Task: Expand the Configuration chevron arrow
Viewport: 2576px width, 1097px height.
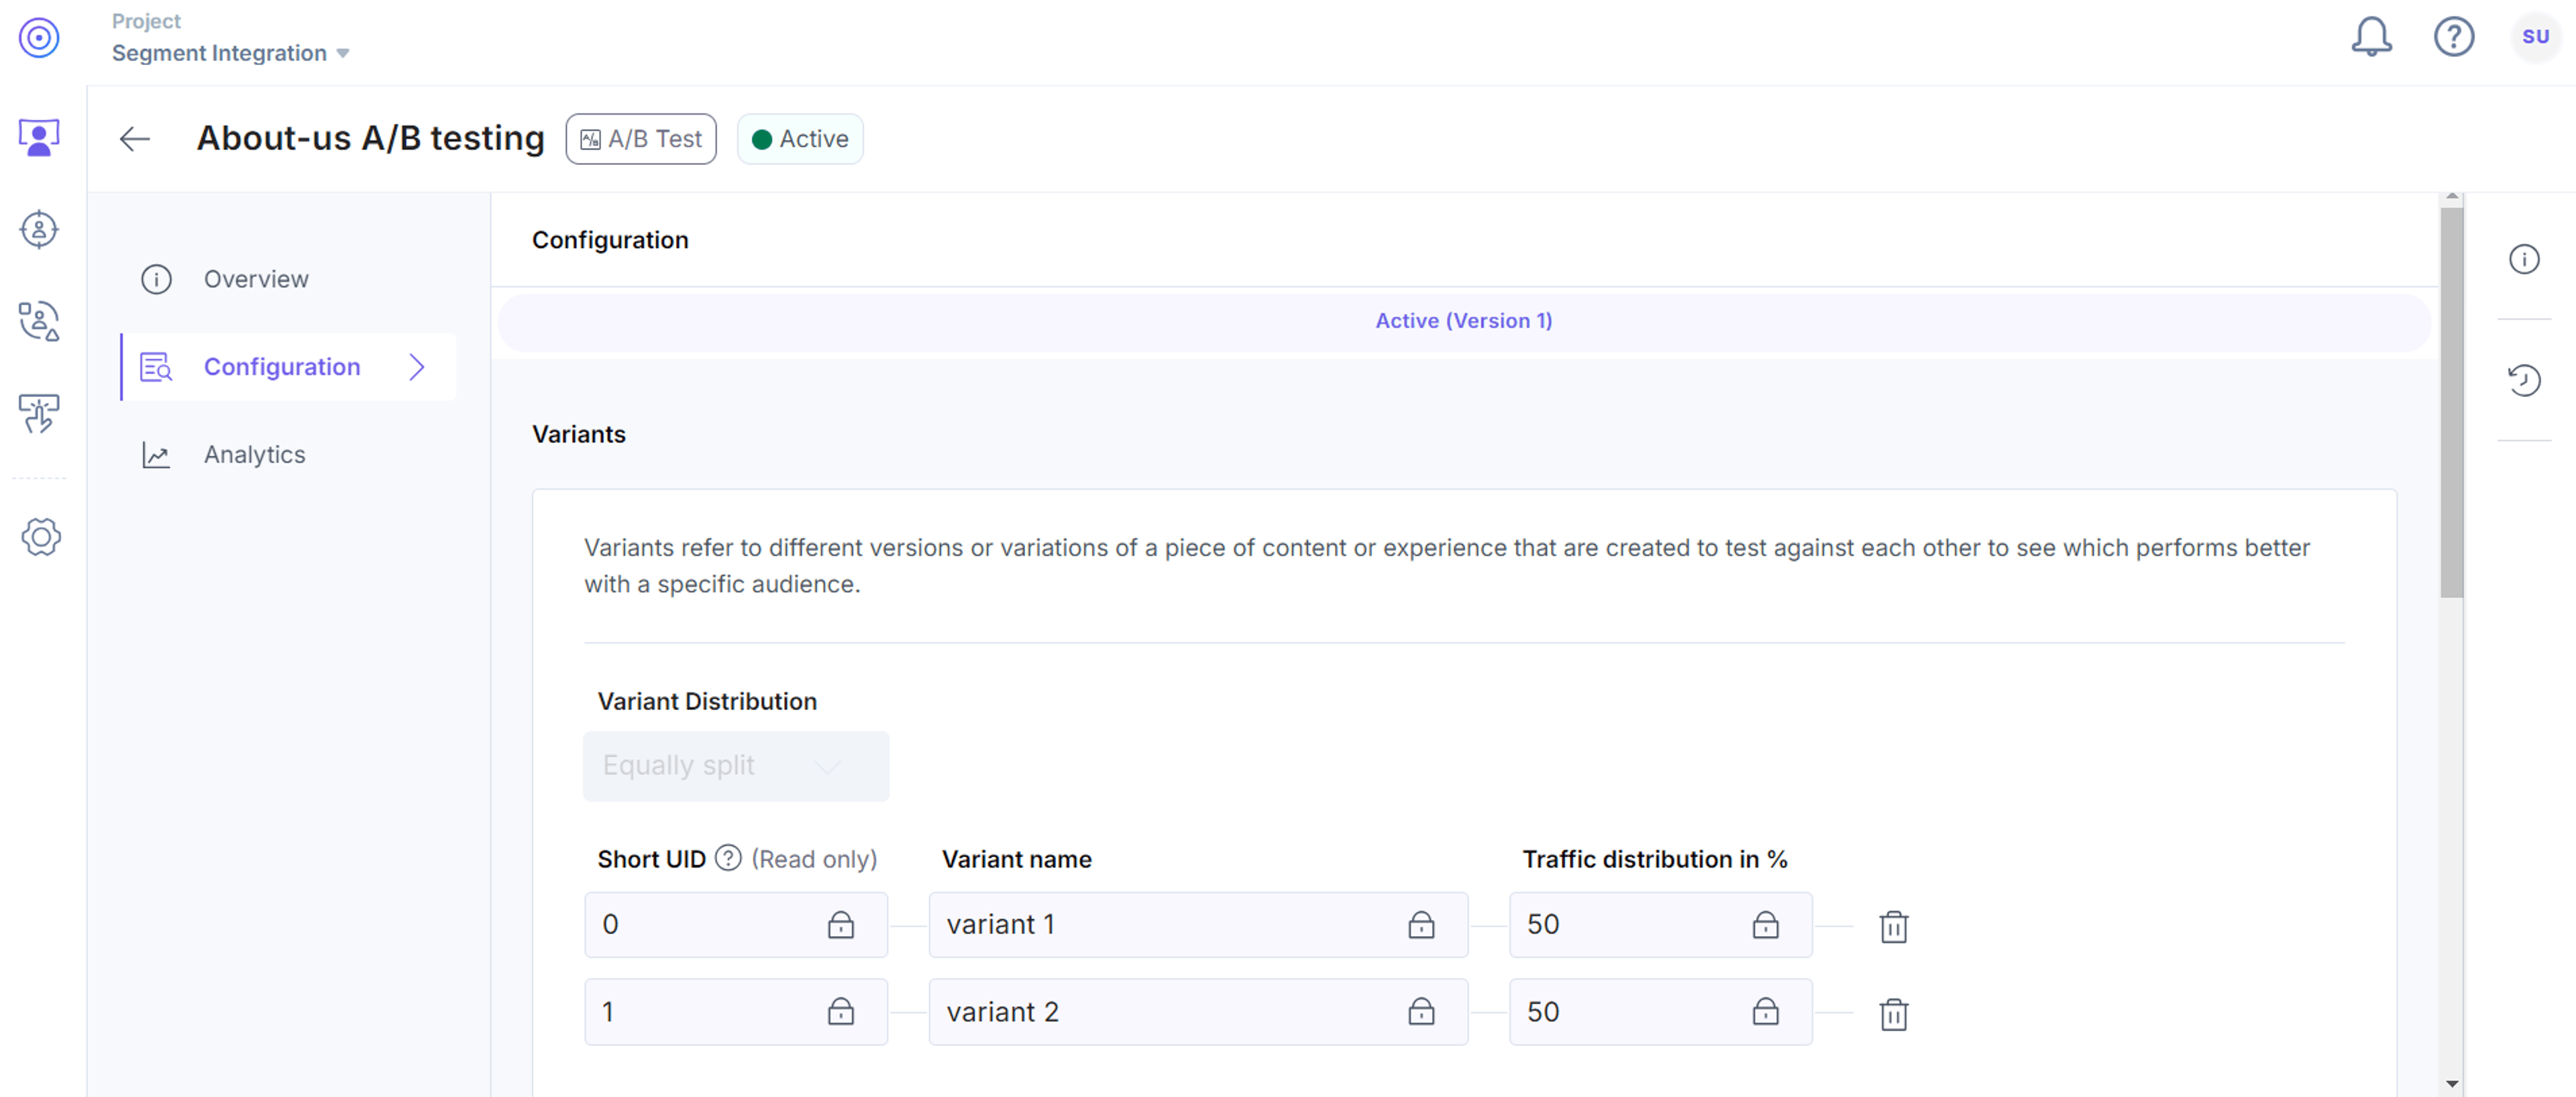Action: tap(417, 367)
